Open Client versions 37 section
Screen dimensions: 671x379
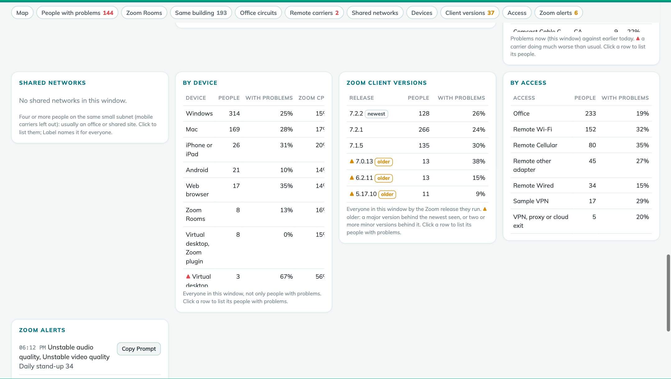pos(470,13)
